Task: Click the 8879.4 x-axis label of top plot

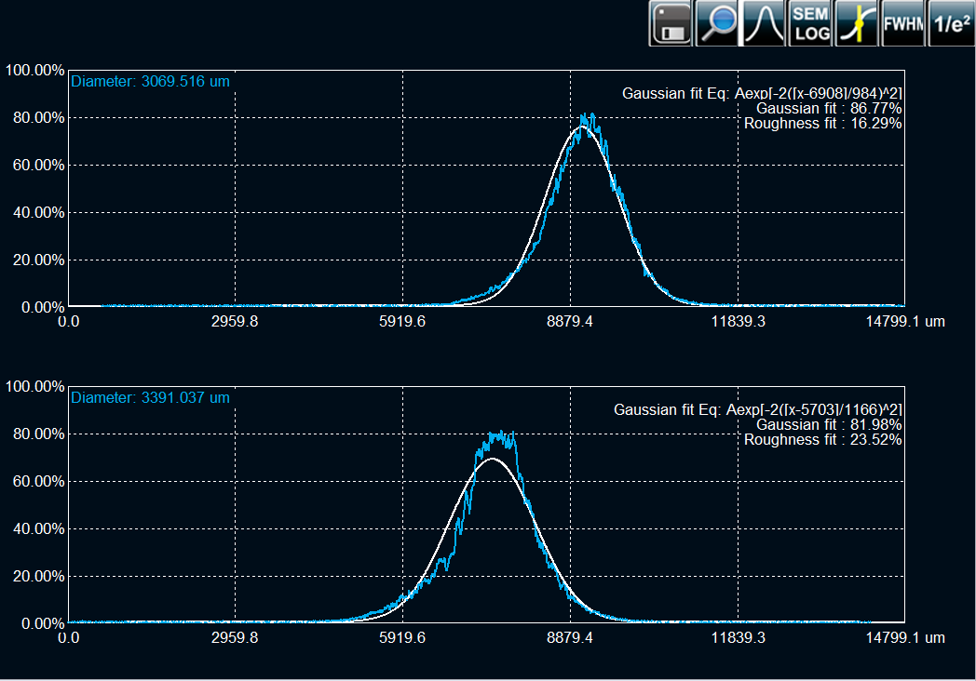Action: [570, 322]
